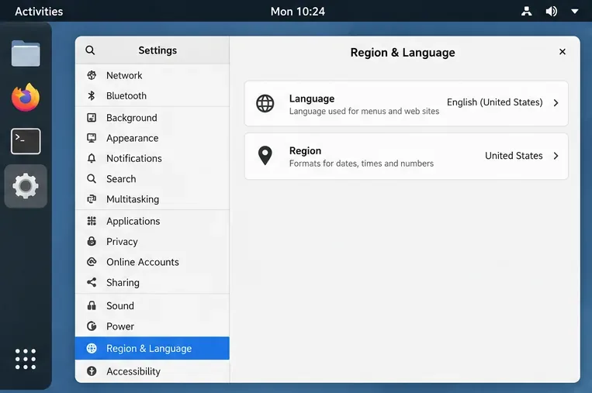592x393 pixels.
Task: Click the United States region value
Action: [514, 155]
